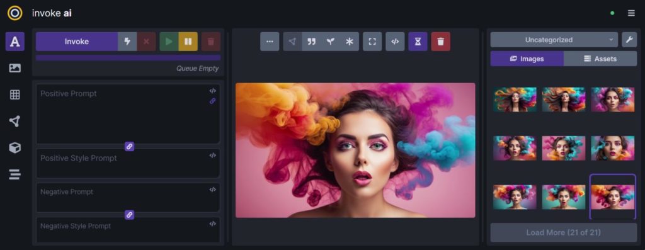
Task: Click the invoke ai title text
Action: (52, 13)
